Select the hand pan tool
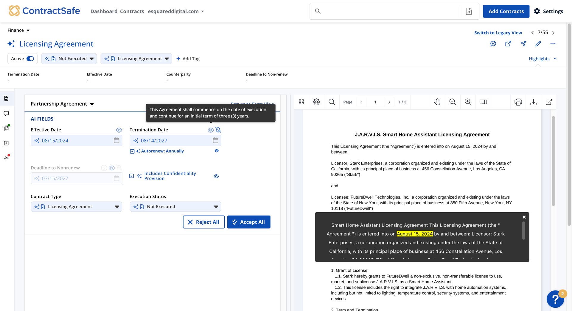Viewport: 572px width, 311px height. pos(437,102)
